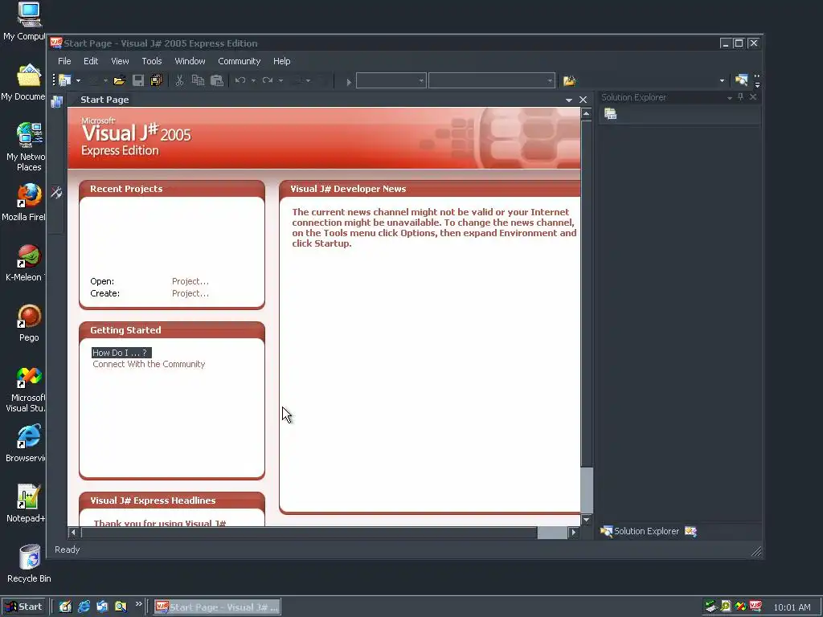Click the horizontal scroll left arrow
This screenshot has height=617, width=823.
click(x=73, y=533)
